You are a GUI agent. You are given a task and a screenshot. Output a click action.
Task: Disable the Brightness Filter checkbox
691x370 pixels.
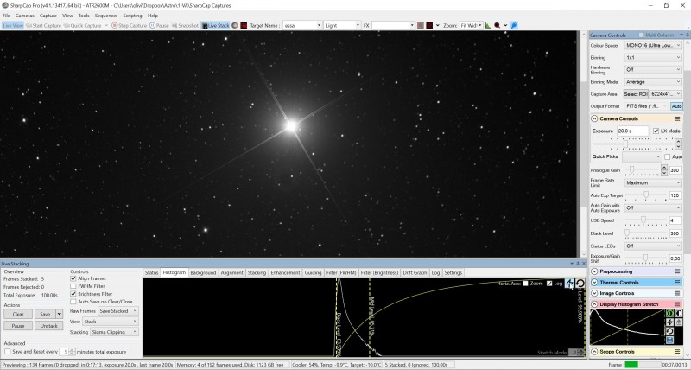(73, 294)
